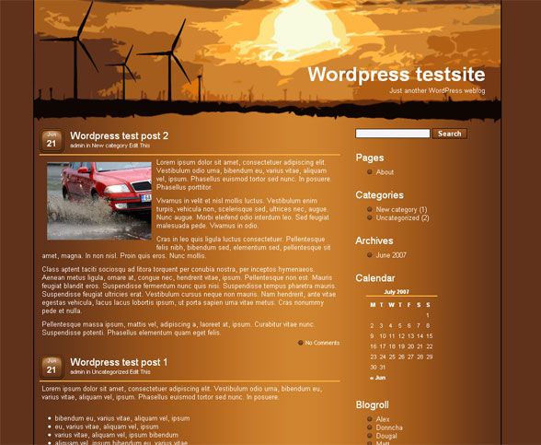The height and width of the screenshot is (445, 541).
Task: Open the Wordpress test post 1 title
Action: tap(119, 362)
